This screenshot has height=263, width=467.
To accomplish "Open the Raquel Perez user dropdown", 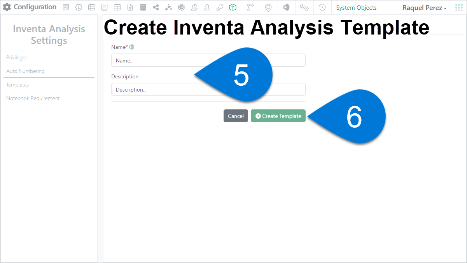I will [424, 8].
